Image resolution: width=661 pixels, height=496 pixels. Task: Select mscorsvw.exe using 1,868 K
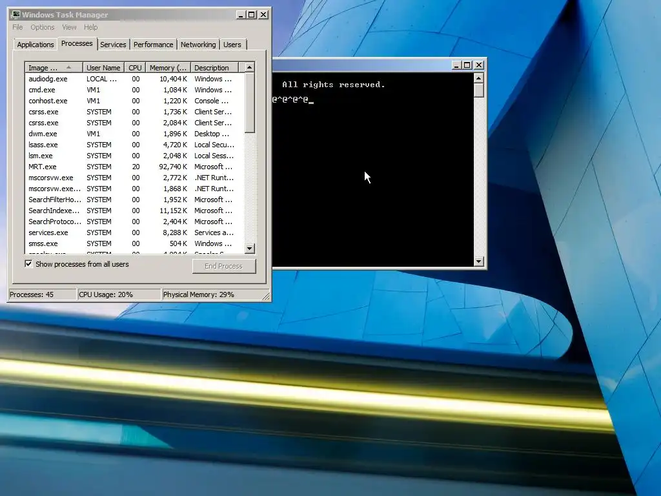[x=134, y=189]
